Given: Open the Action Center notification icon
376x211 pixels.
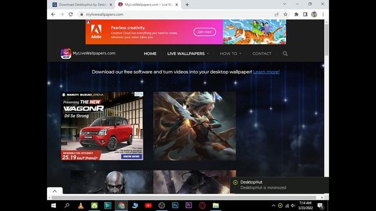Looking at the screenshot, I should coord(320,206).
